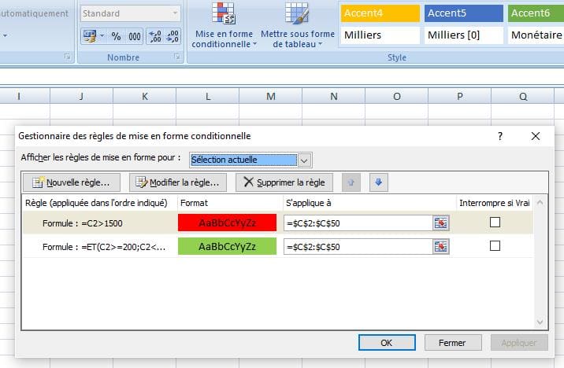Select column L header
Viewport: 564px width, 368px height.
[x=207, y=96]
